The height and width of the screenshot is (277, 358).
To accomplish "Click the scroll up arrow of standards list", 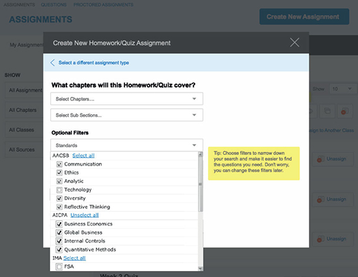I will pyautogui.click(x=200, y=154).
